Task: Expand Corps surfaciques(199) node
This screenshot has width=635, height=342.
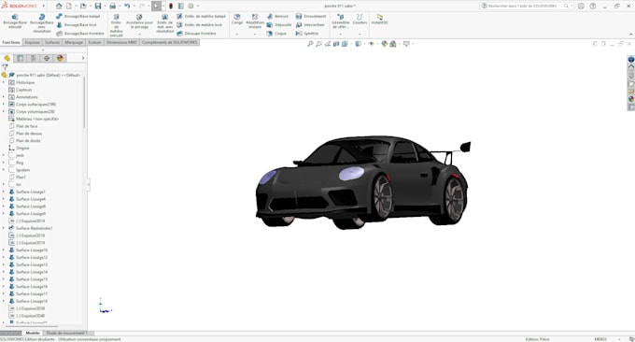Action: (x=4, y=104)
